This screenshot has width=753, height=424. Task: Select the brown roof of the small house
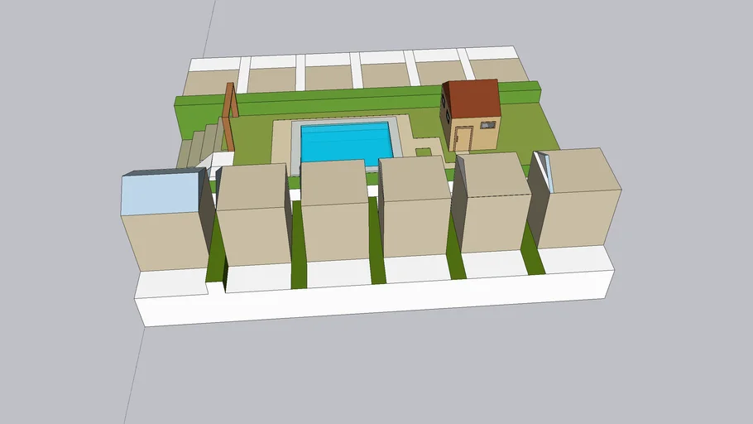pyautogui.click(x=475, y=99)
